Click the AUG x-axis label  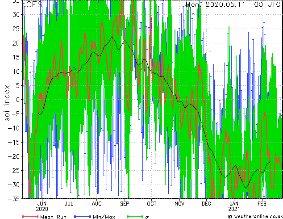pos(96,204)
